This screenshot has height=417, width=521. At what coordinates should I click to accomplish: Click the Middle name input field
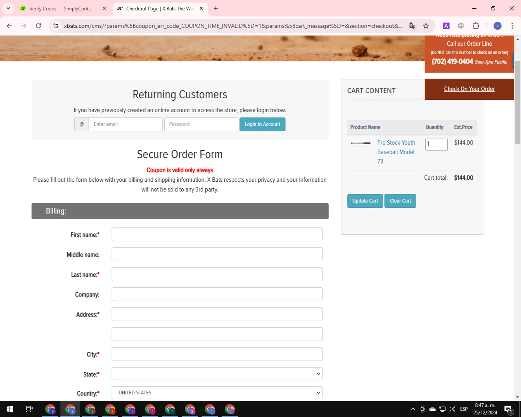(217, 254)
